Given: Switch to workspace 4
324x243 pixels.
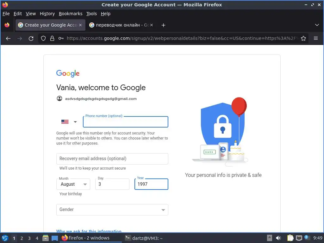Looking at the screenshot, I should tap(37, 238).
